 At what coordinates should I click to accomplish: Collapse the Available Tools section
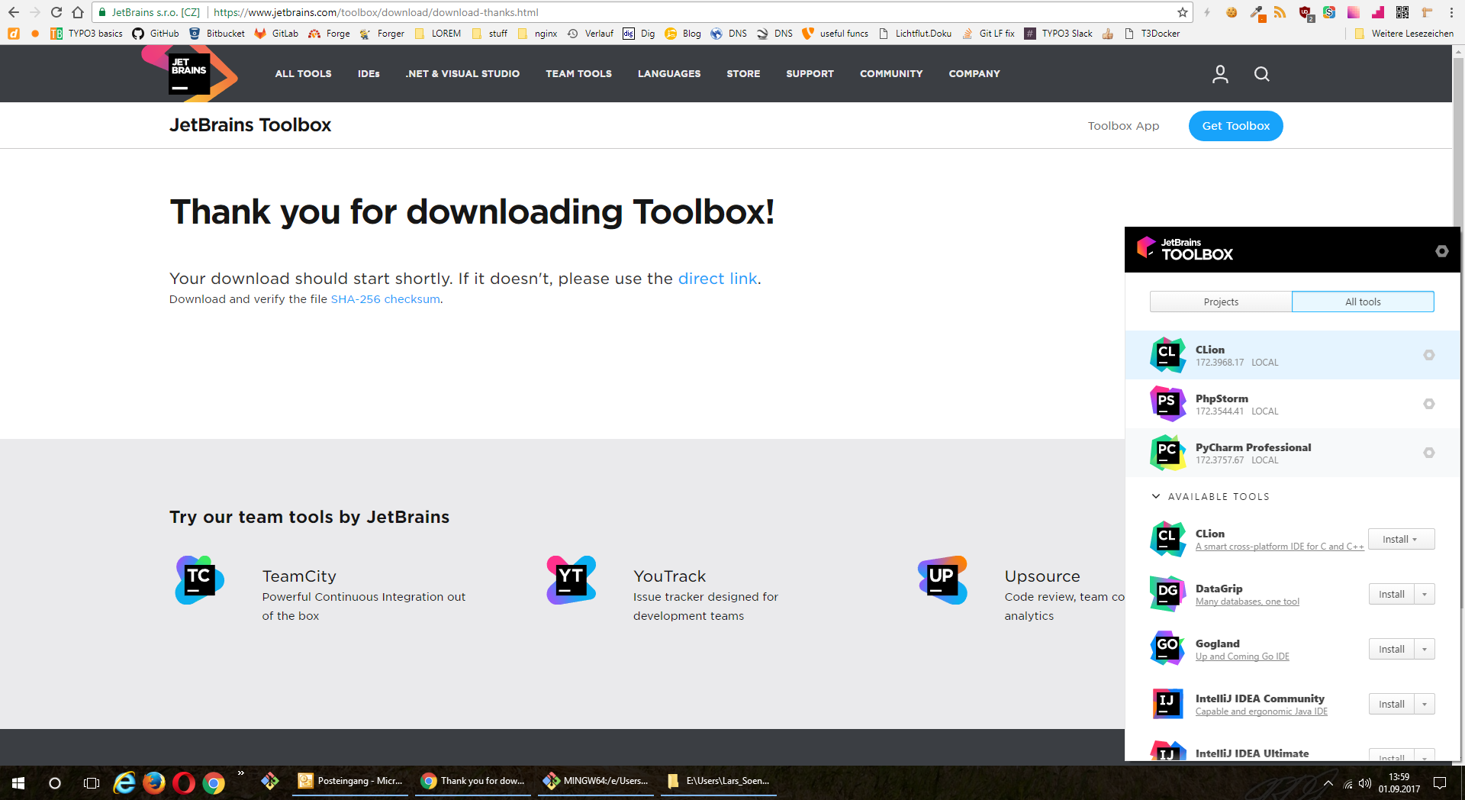1156,496
